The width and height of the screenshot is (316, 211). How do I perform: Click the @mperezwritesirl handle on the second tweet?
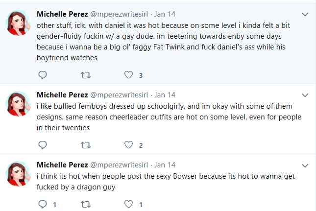[x=119, y=95]
